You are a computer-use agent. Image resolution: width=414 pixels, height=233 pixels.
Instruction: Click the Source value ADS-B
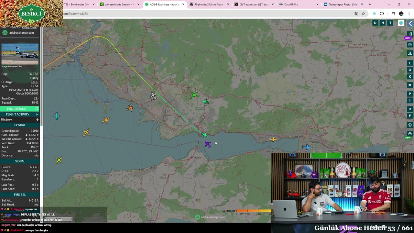point(34,167)
